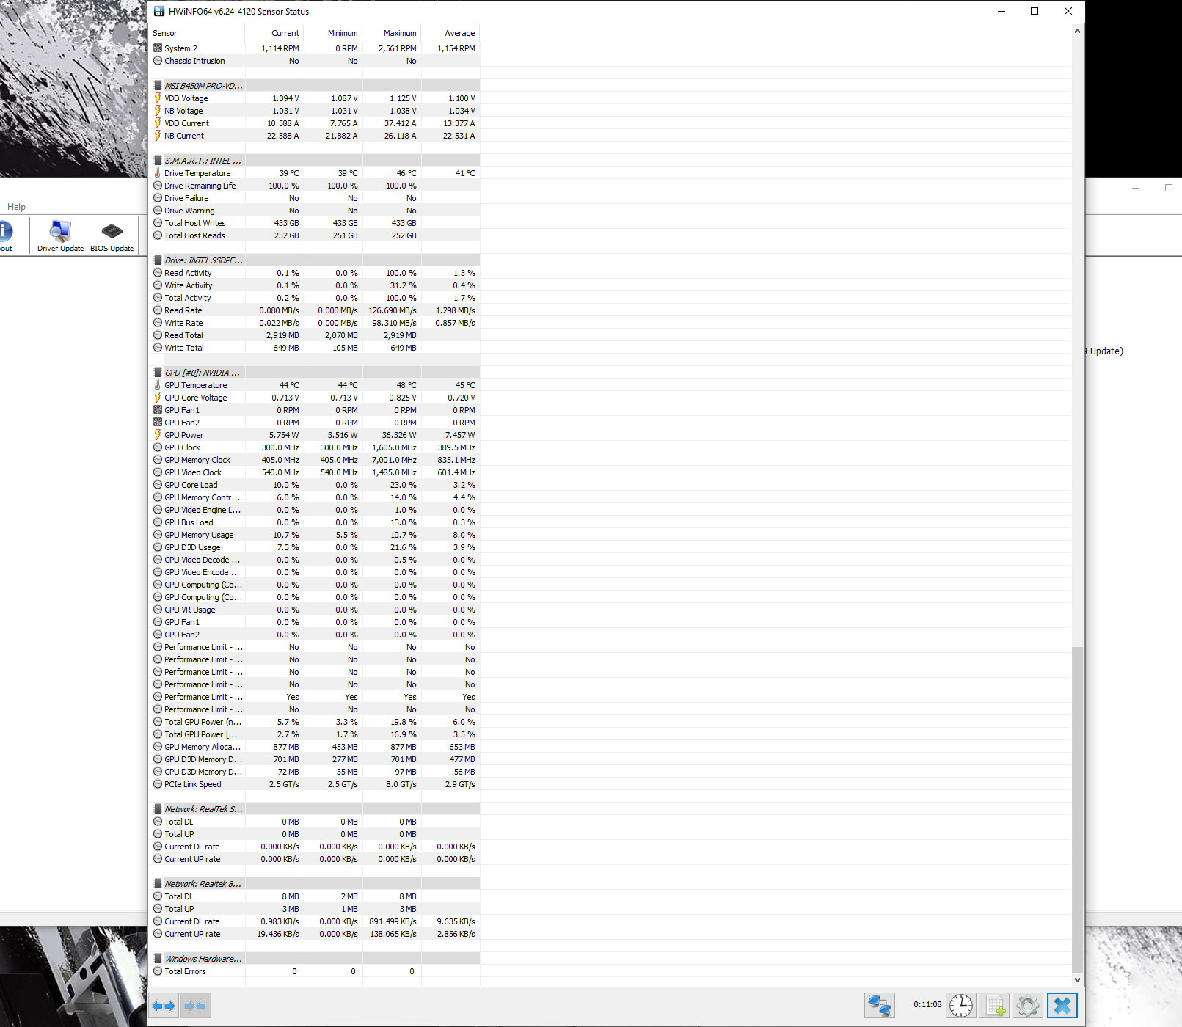Open Help menu in background window
1182x1027 pixels.
16,207
